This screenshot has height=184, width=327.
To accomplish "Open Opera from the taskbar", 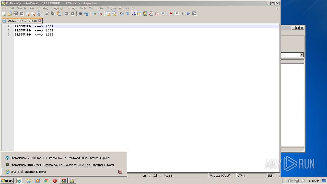I will tap(55, 181).
